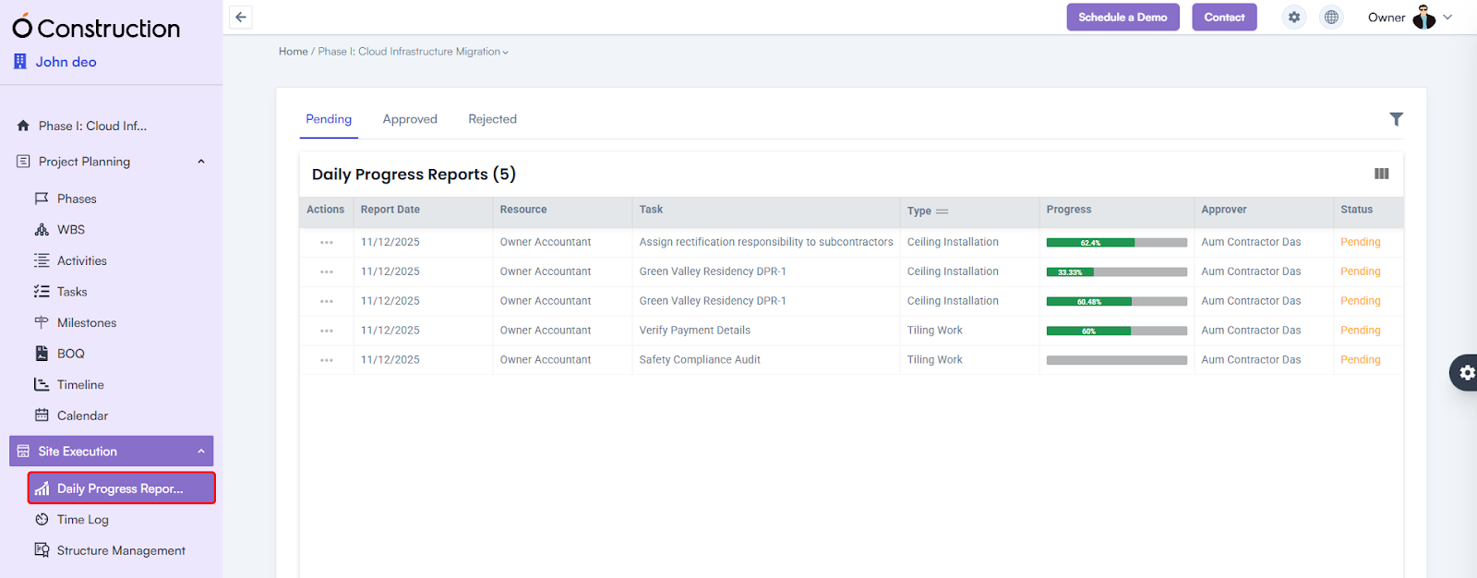Click 'Assign rectification responsibility to subcontractors' cell

[766, 242]
